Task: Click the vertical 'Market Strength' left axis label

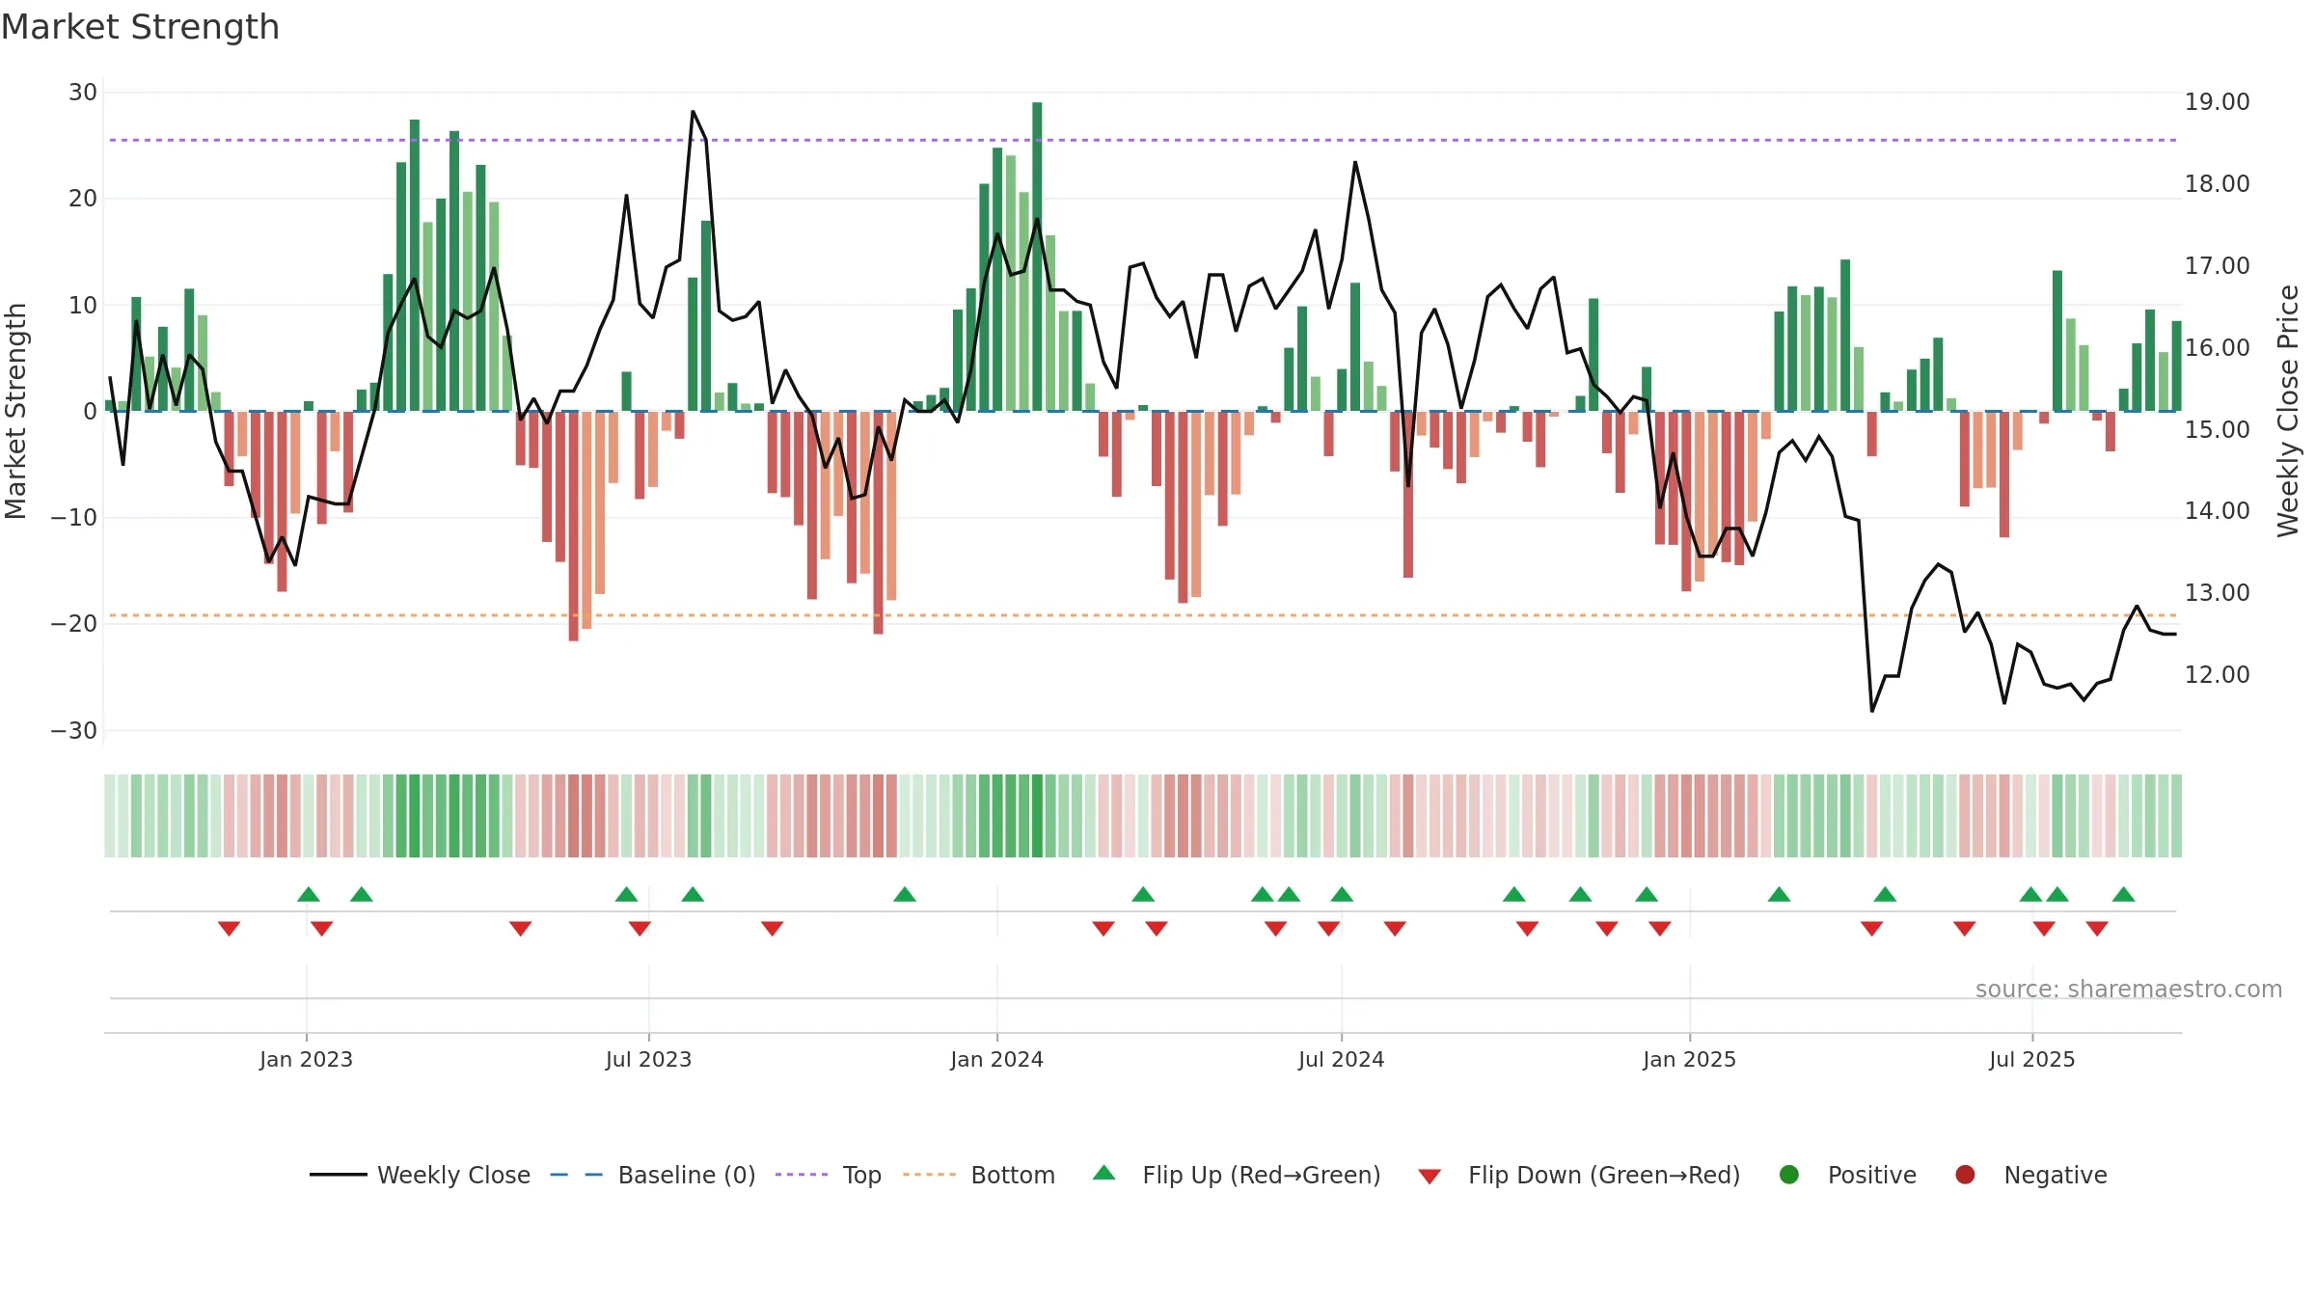Action: [x=15, y=411]
